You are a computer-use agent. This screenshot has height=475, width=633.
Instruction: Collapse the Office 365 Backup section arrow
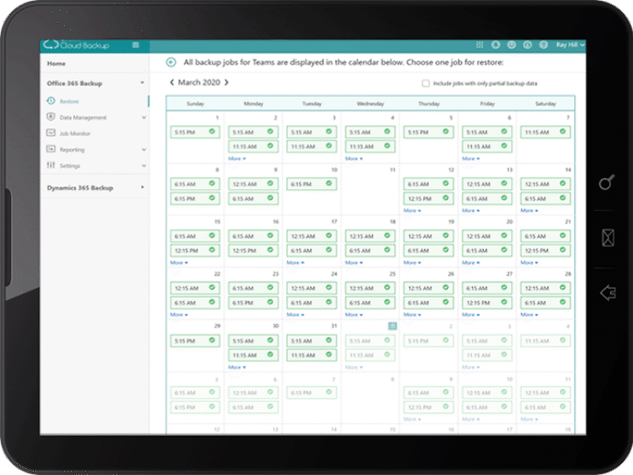point(142,83)
